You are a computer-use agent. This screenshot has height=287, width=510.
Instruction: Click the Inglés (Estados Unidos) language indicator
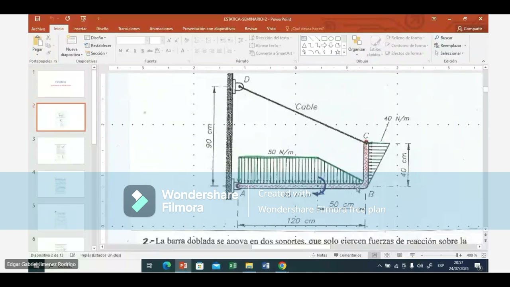pyautogui.click(x=100, y=255)
